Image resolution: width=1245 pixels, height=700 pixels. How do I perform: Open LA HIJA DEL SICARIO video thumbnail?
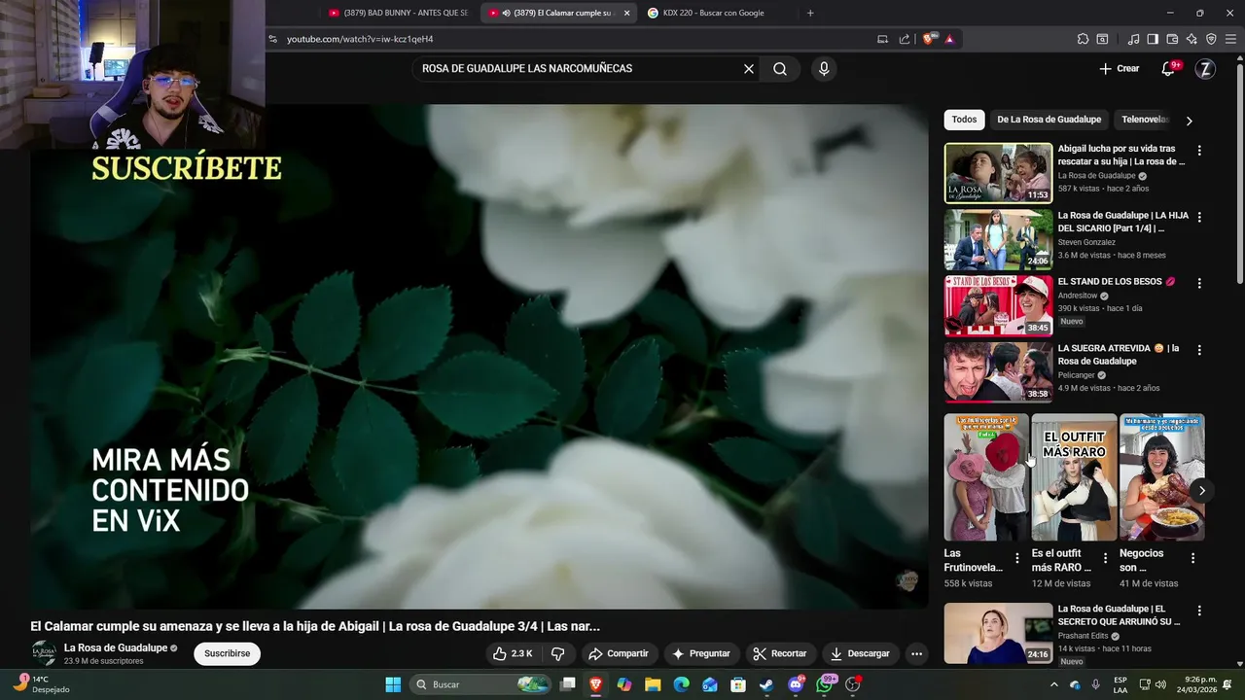(x=998, y=239)
